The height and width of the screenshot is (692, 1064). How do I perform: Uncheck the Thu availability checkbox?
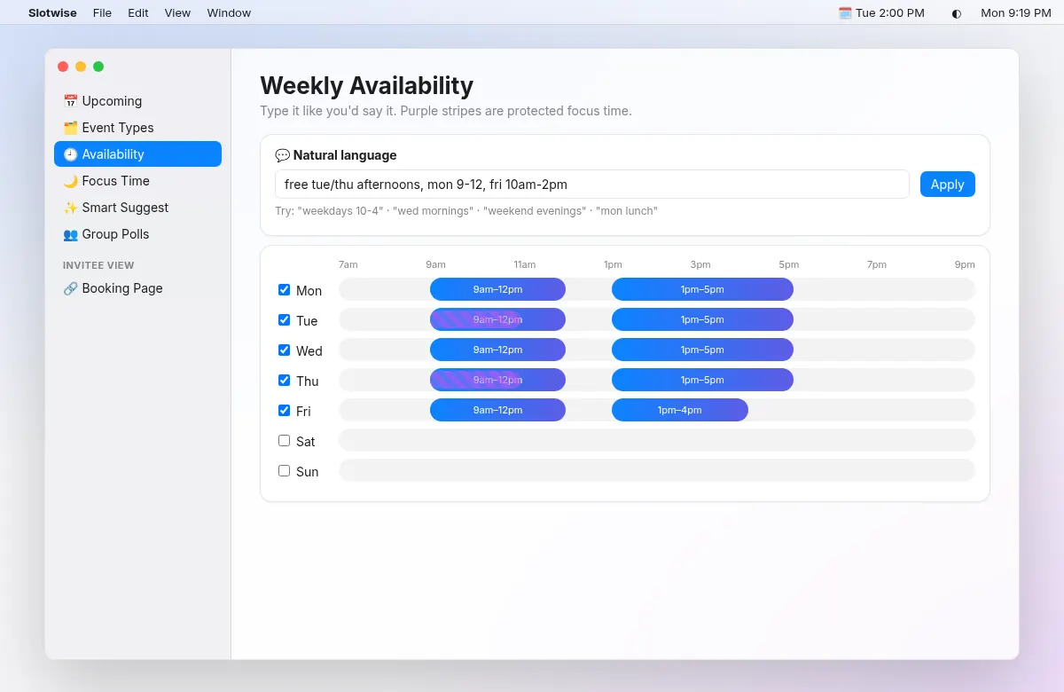click(x=284, y=380)
